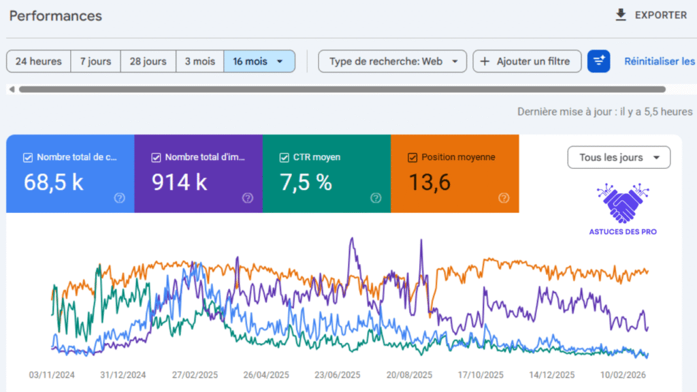Image resolution: width=697 pixels, height=392 pixels.
Task: Open the Tous les jours dropdown
Action: pyautogui.click(x=618, y=157)
